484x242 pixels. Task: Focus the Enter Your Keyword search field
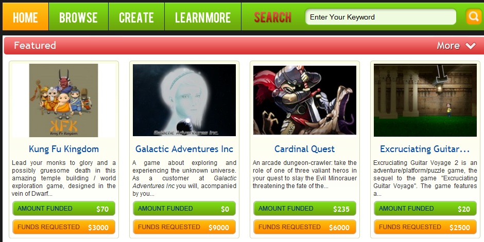pos(381,17)
